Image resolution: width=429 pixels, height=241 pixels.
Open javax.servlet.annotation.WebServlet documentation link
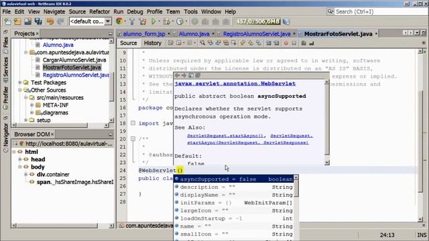click(x=235, y=84)
